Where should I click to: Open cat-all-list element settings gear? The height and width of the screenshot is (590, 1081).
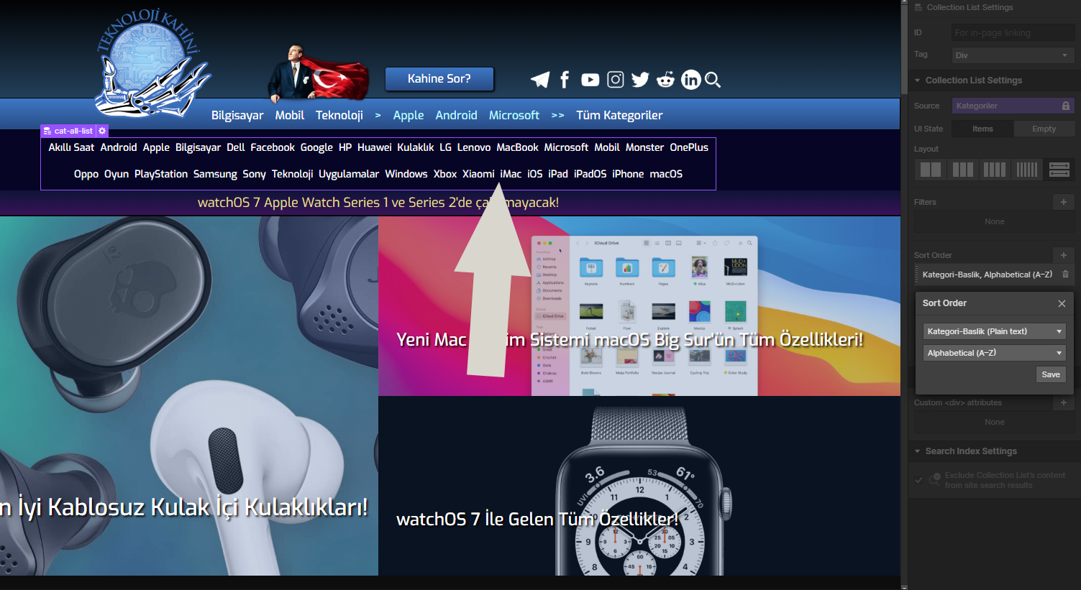pos(102,131)
